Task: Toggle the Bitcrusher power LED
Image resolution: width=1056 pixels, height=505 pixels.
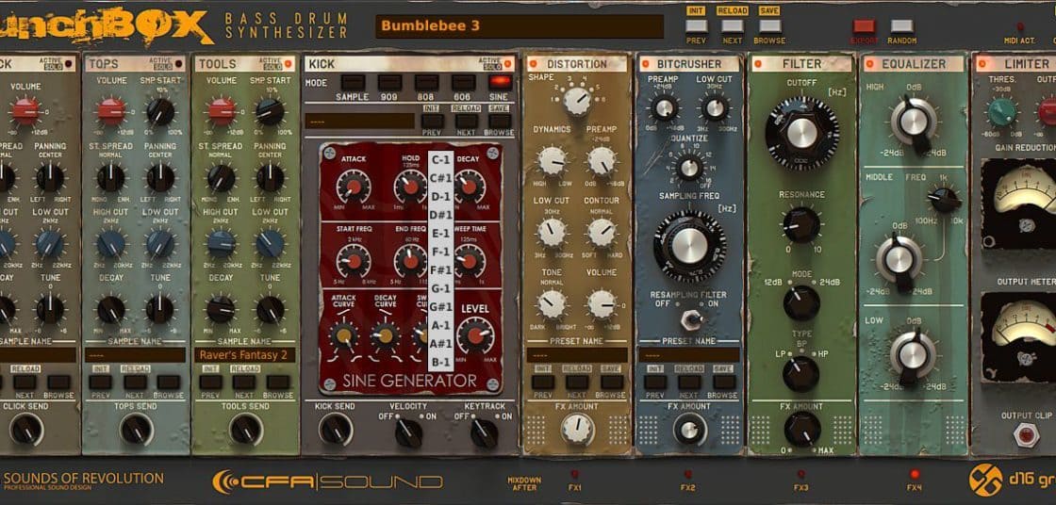Action: tap(645, 64)
